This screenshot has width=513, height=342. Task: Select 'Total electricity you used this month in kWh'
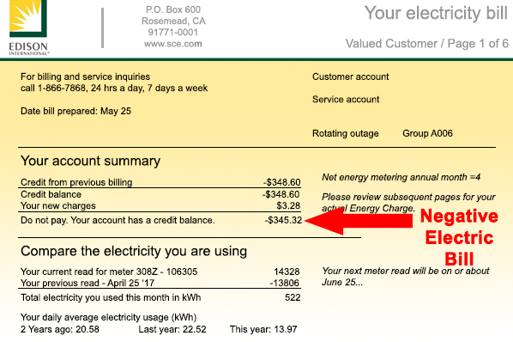[x=111, y=297]
